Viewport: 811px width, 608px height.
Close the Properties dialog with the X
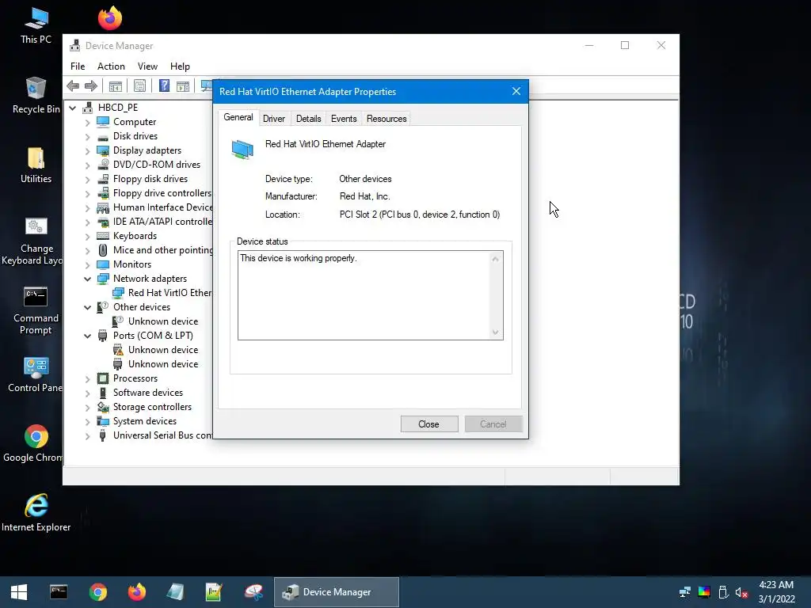[516, 92]
